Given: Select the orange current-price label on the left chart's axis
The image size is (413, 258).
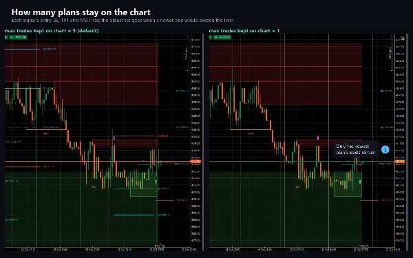Looking at the screenshot, I should [195, 161].
